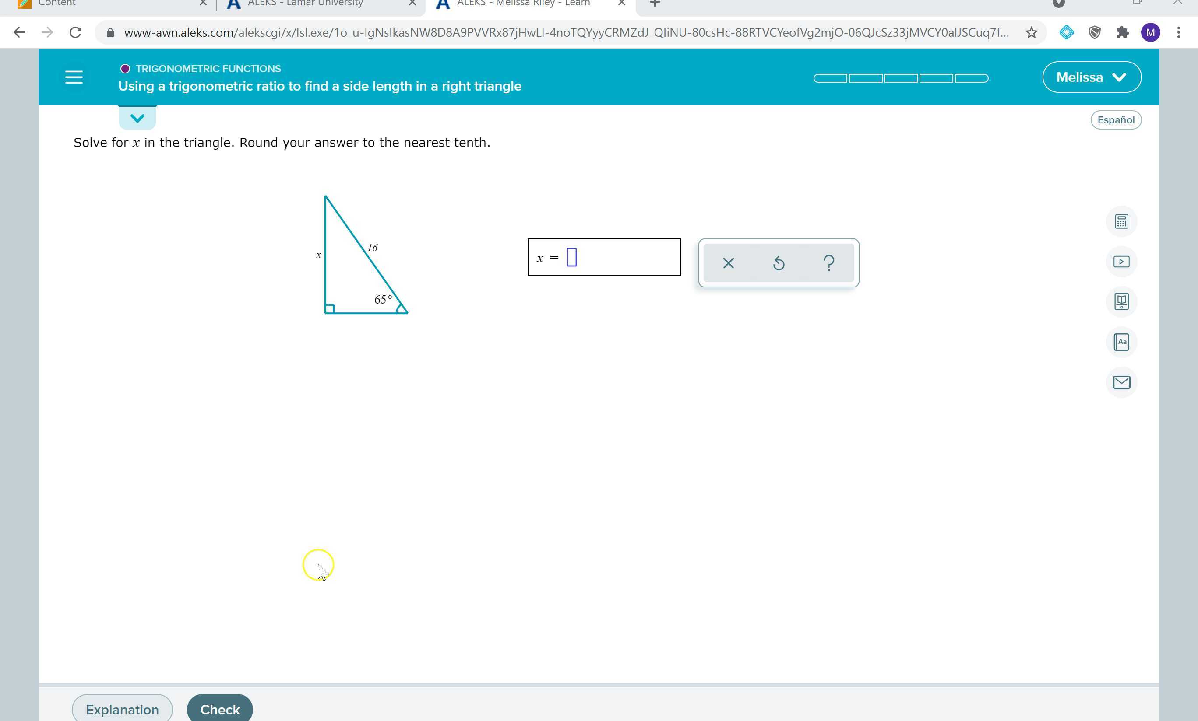The height and width of the screenshot is (721, 1198).
Task: Collapse the problem header chevron
Action: pyautogui.click(x=137, y=117)
